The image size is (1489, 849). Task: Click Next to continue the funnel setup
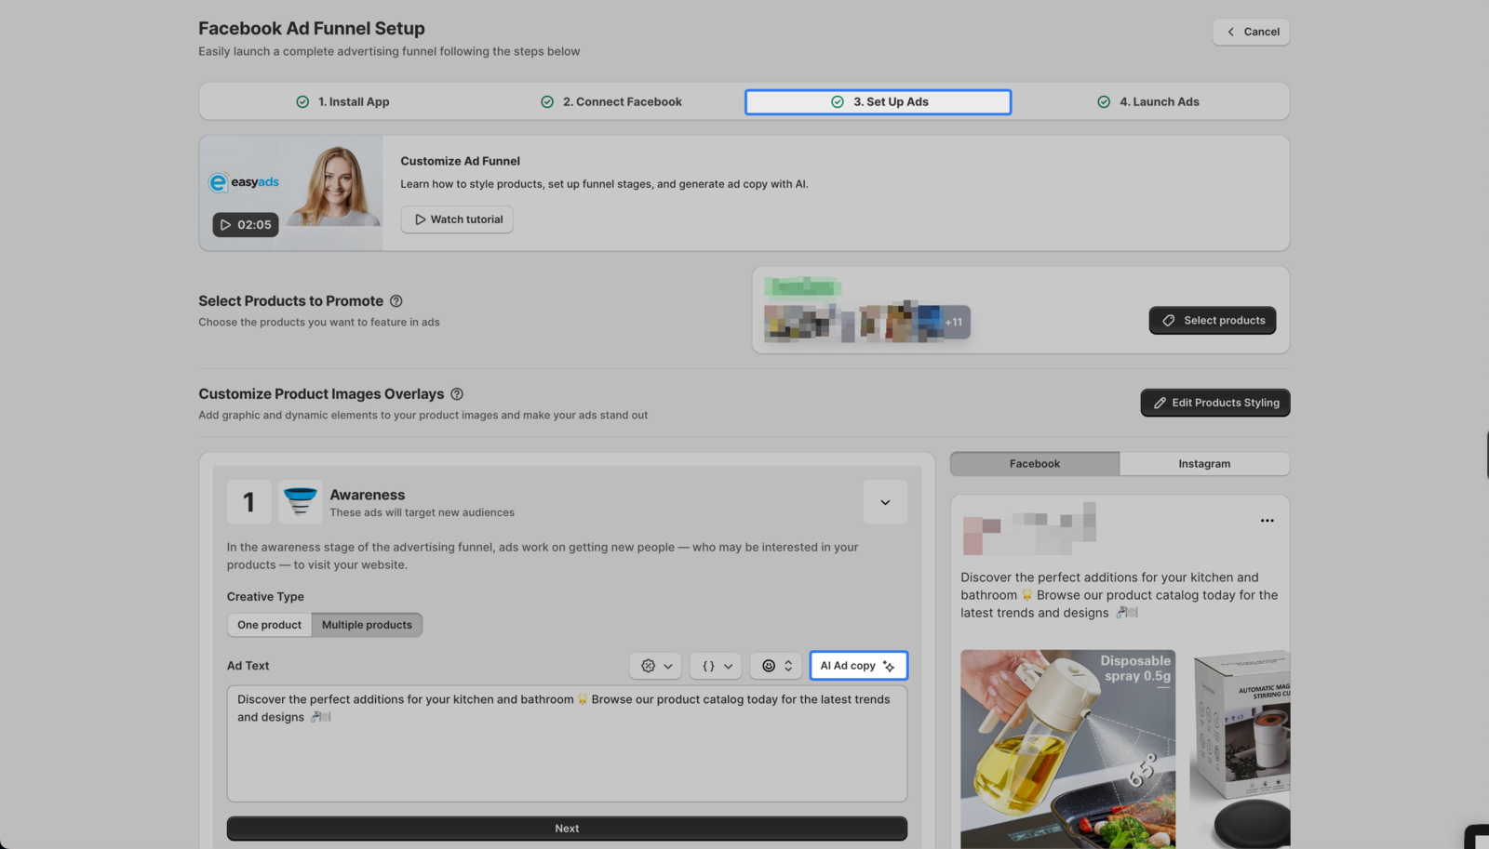click(x=567, y=828)
